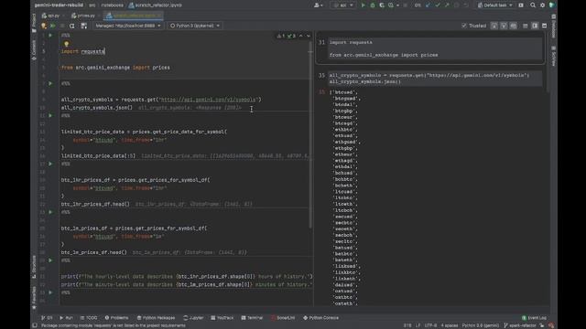Show editor and preview split mode icon
This screenshot has height=329, width=586.
click(535, 26)
